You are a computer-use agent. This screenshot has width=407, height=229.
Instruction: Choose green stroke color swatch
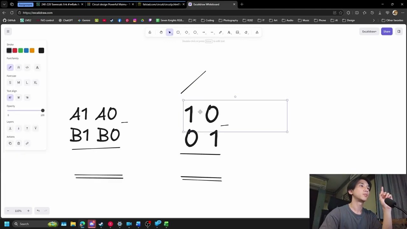point(20,51)
